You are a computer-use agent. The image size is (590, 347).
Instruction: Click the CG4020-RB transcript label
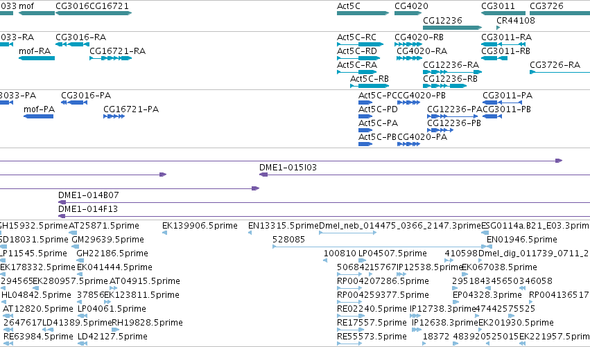pos(419,37)
